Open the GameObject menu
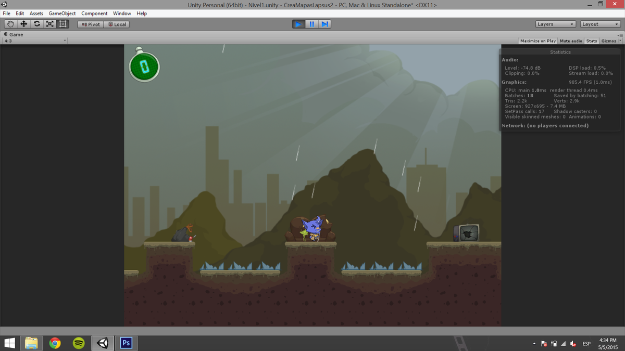Screen dimensions: 625x351 (x=62, y=14)
